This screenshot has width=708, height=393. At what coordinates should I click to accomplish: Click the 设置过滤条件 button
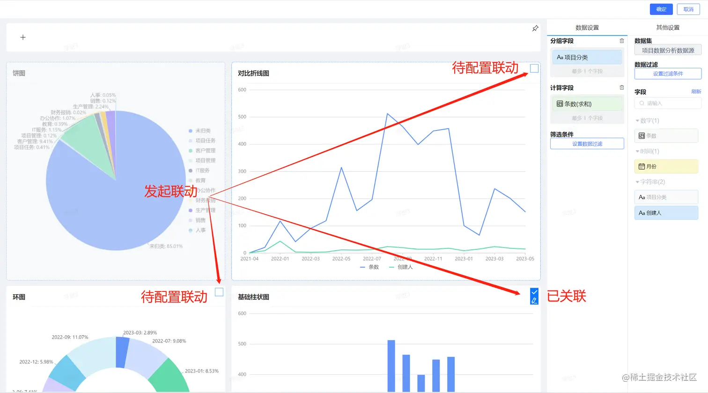pyautogui.click(x=668, y=73)
